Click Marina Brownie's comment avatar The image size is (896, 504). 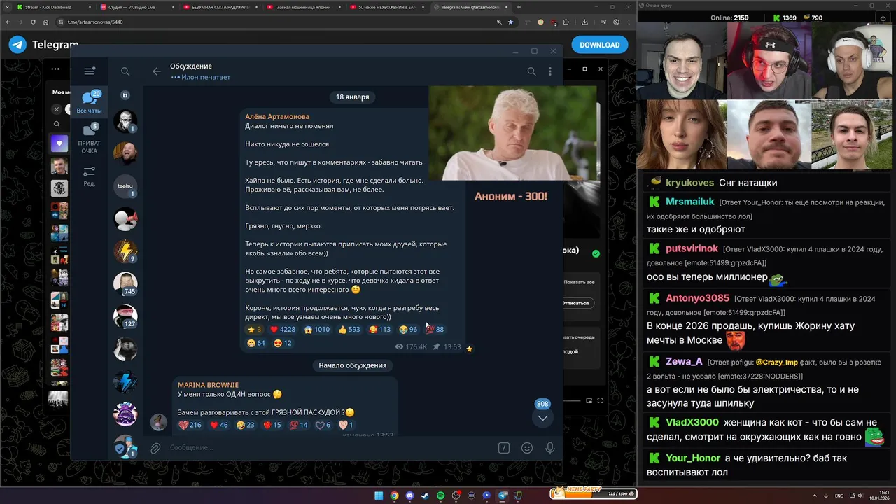click(159, 422)
